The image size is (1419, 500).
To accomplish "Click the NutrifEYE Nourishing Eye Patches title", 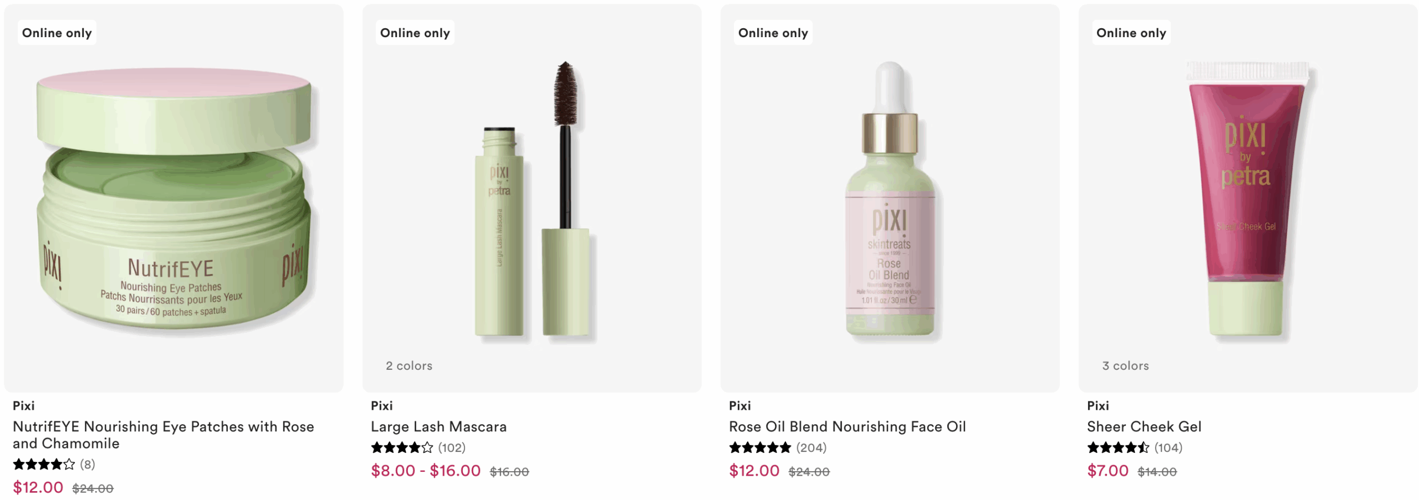I will coord(163,435).
